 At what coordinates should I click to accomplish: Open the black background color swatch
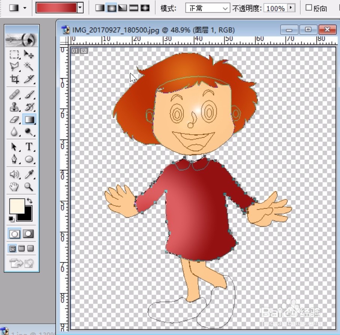pos(28,216)
